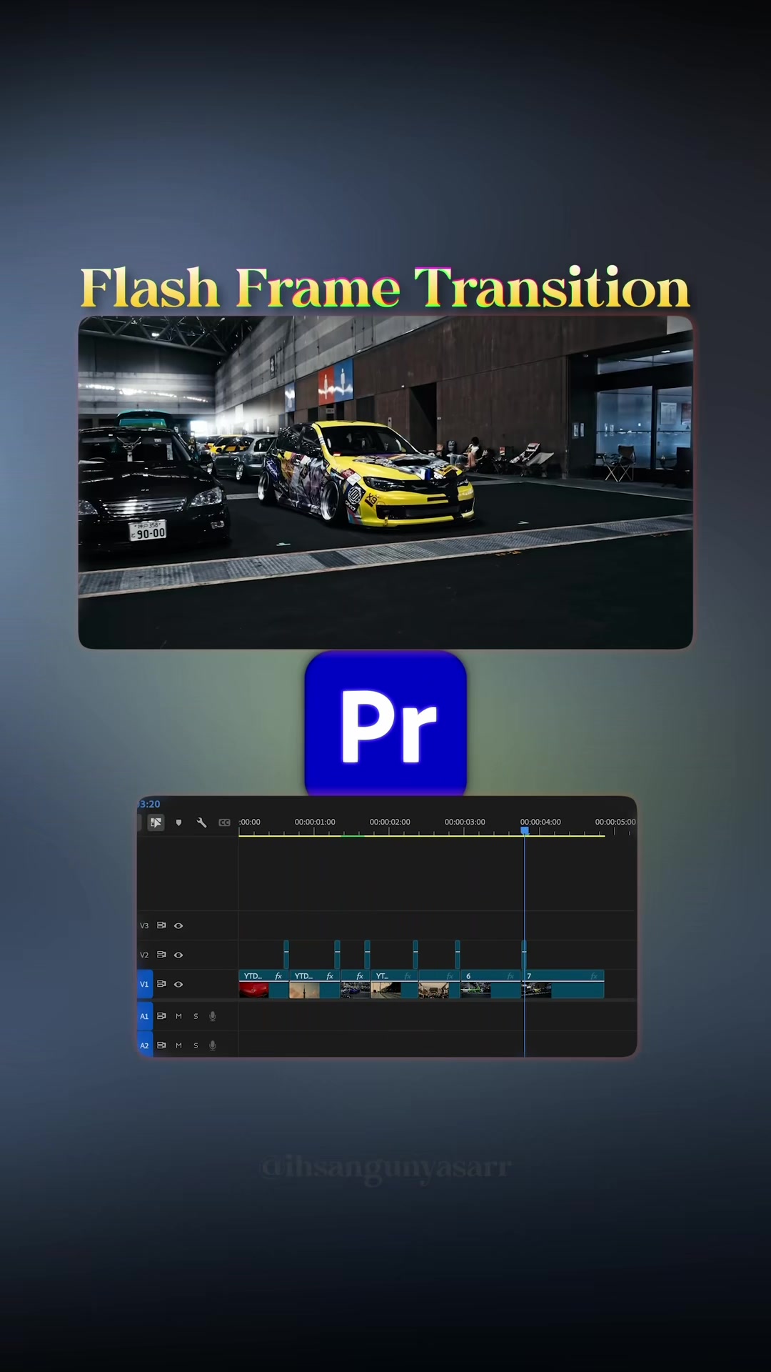The height and width of the screenshot is (1372, 771).
Task: Enable voice-over record on track A1
Action: [x=213, y=1016]
